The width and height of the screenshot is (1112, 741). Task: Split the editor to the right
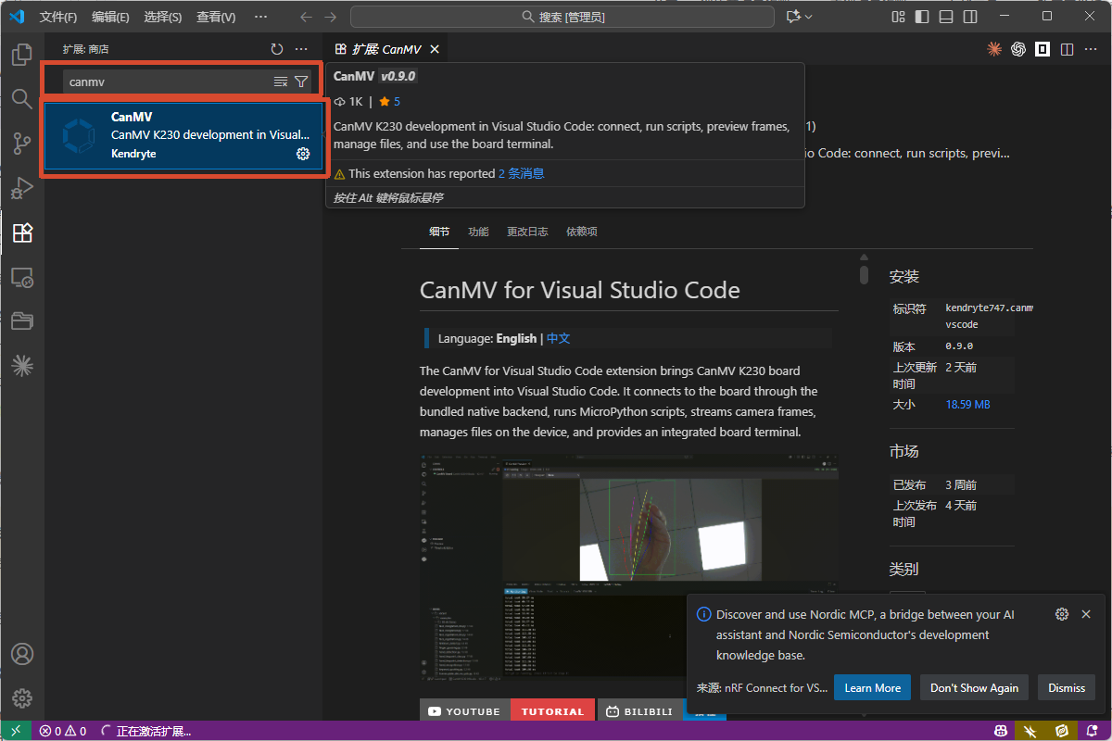click(1067, 49)
